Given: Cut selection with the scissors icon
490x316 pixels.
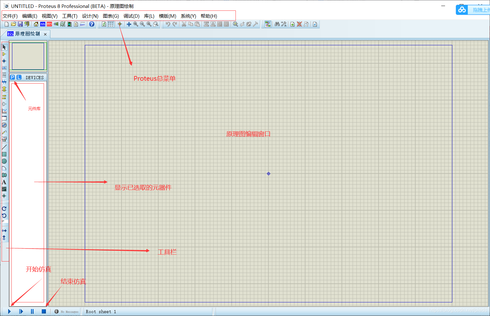Looking at the screenshot, I should [184, 24].
